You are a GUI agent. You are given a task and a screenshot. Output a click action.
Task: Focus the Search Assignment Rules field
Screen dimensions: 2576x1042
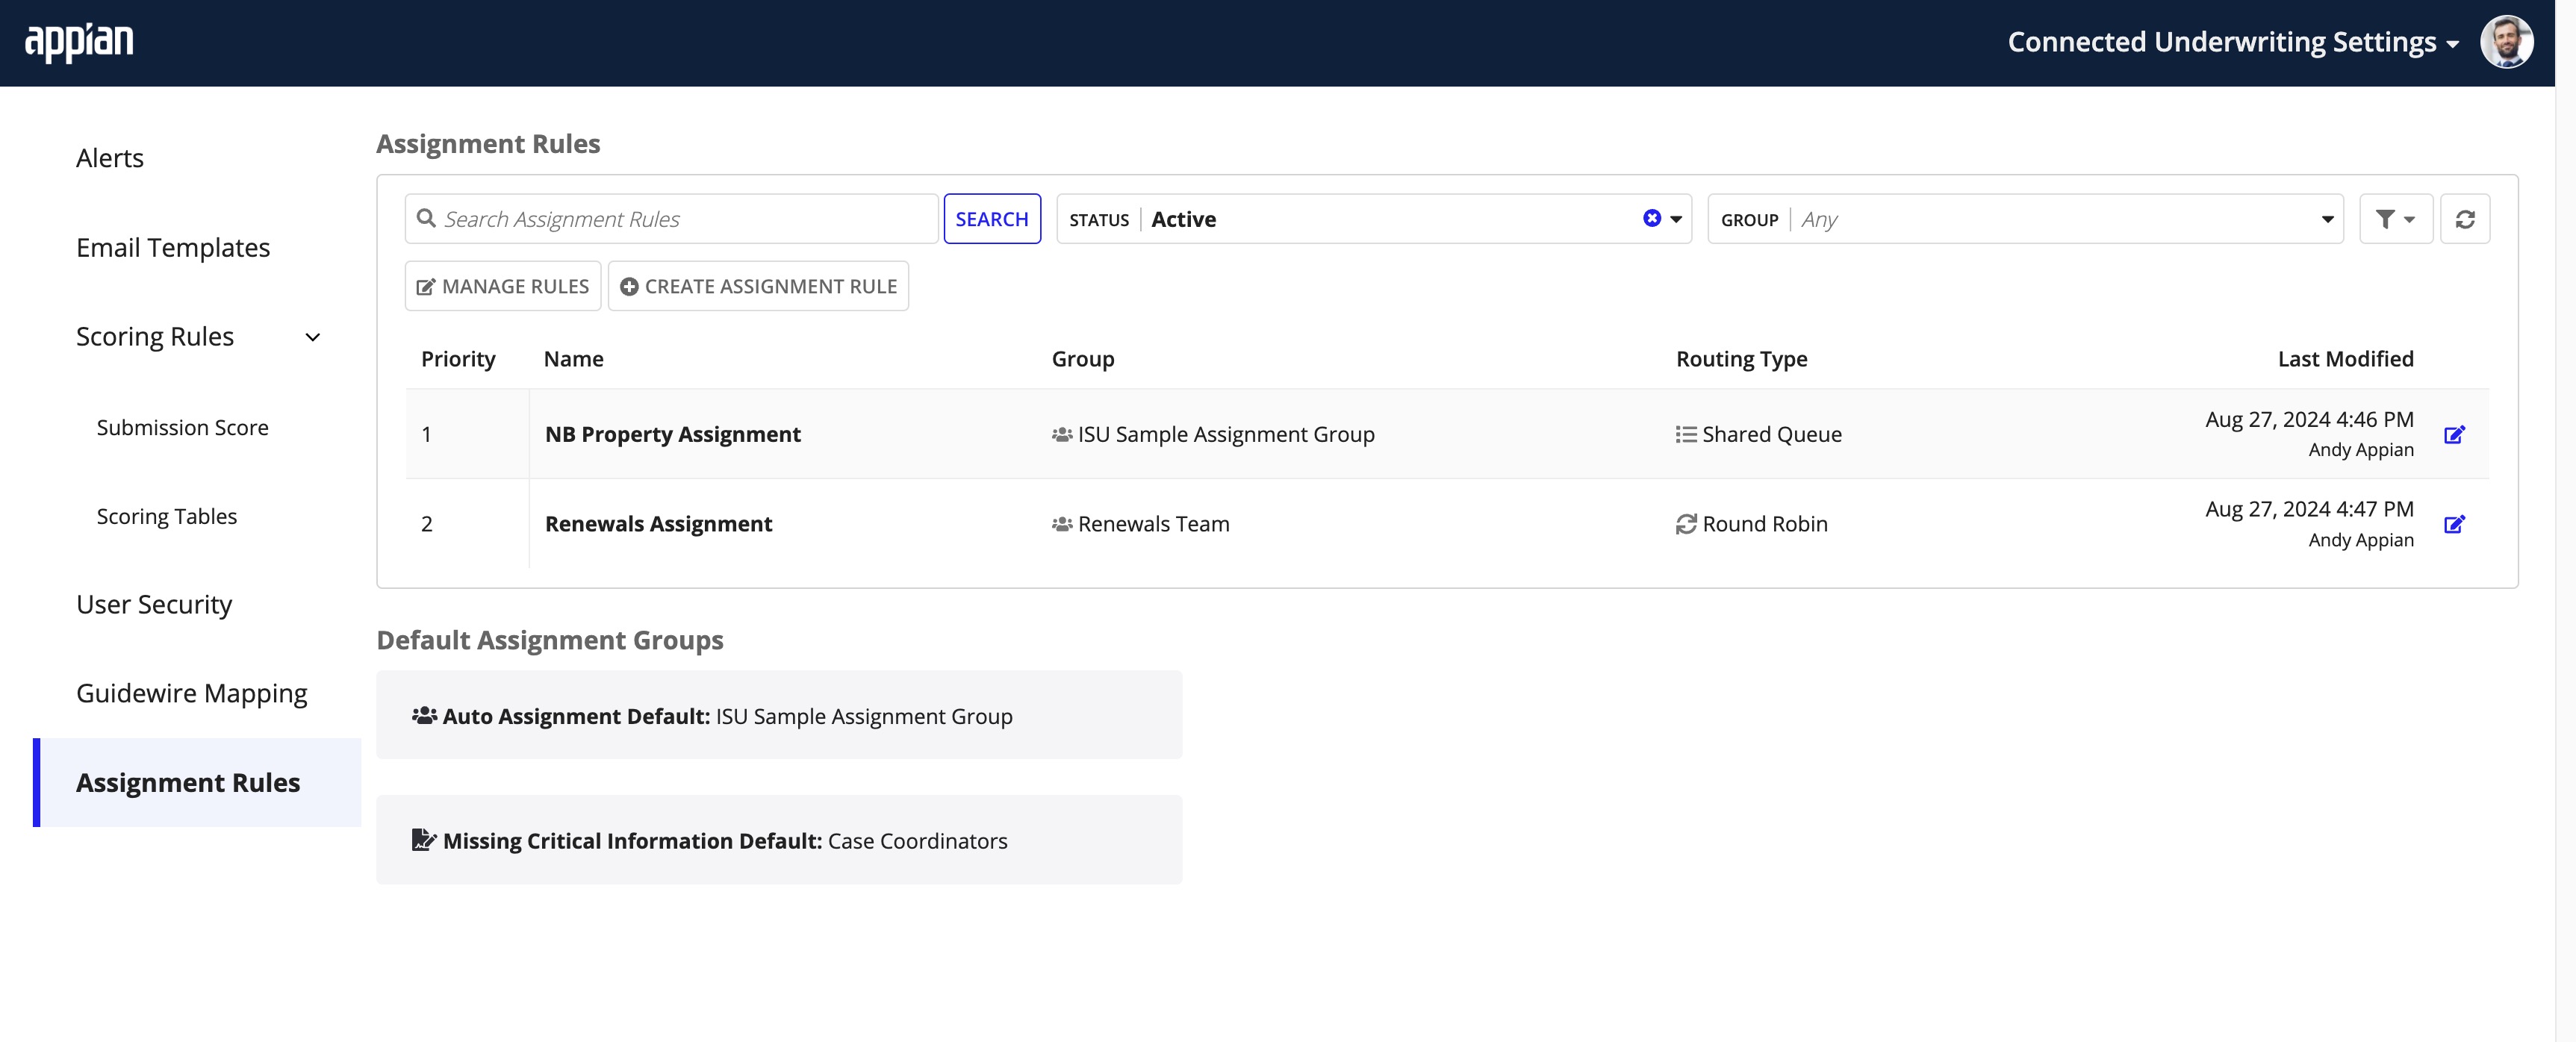671,219
